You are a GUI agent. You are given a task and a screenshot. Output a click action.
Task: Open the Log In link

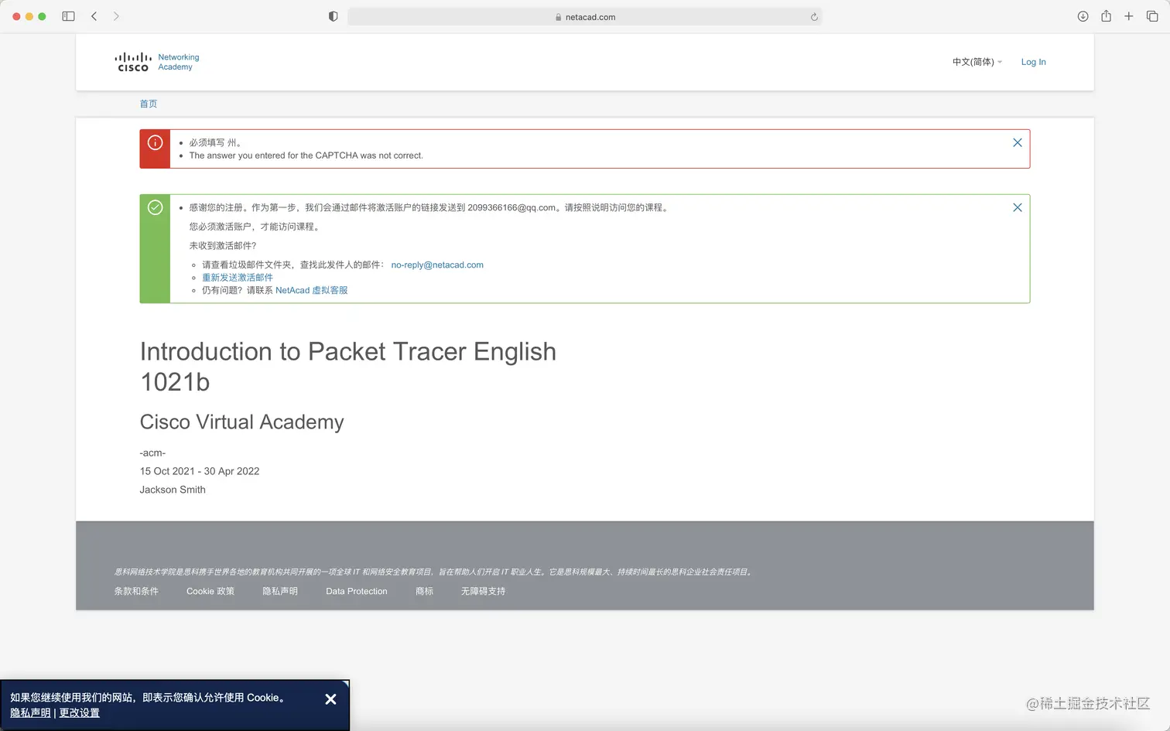click(x=1033, y=62)
